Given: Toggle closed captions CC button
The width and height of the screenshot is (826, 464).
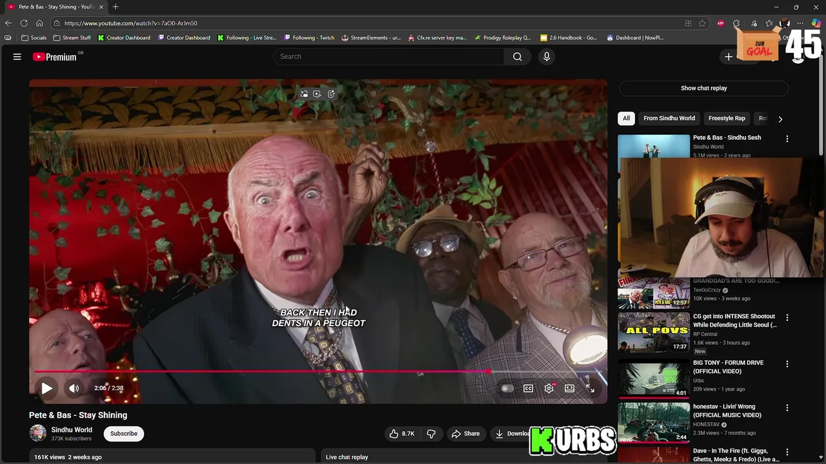Looking at the screenshot, I should click(529, 389).
